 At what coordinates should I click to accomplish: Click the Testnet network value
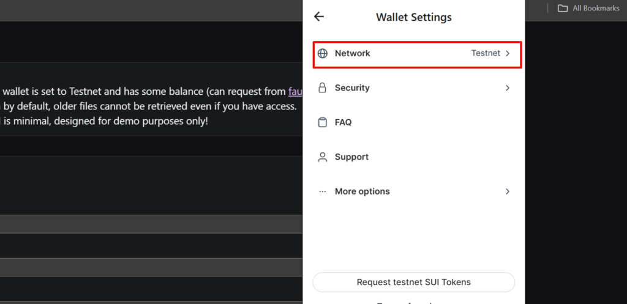(486, 53)
